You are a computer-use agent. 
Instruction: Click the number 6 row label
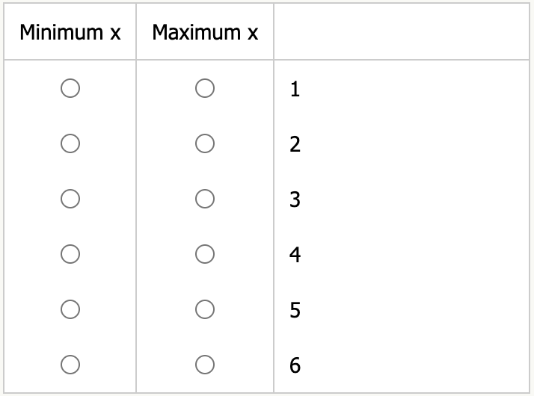tap(295, 365)
